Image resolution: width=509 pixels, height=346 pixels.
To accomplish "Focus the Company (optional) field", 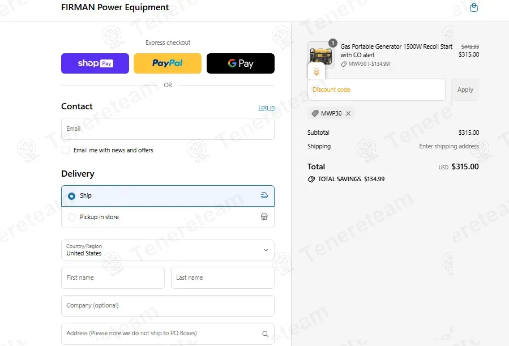I will tap(168, 306).
